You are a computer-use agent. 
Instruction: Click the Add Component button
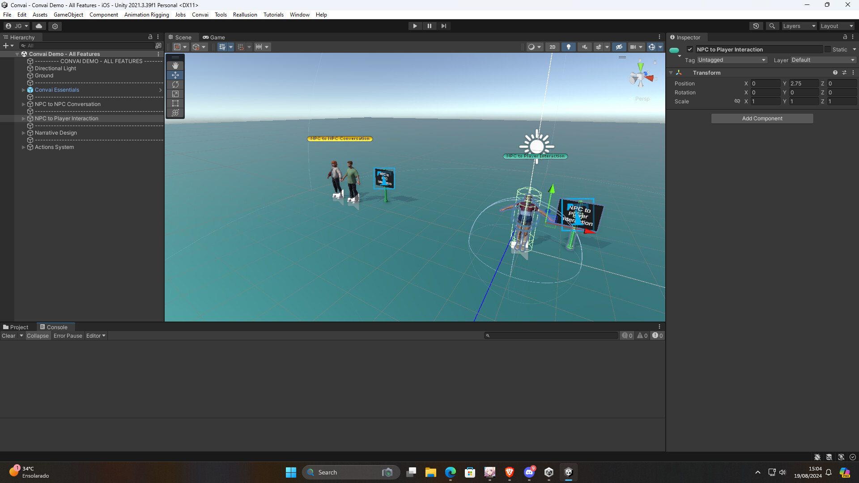762,119
